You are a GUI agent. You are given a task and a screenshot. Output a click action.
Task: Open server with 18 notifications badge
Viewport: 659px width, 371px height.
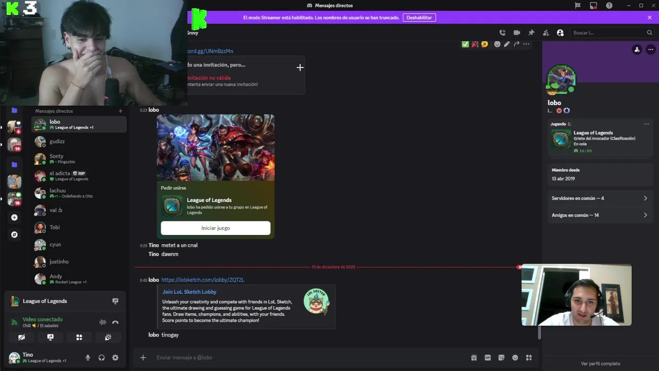click(x=14, y=198)
